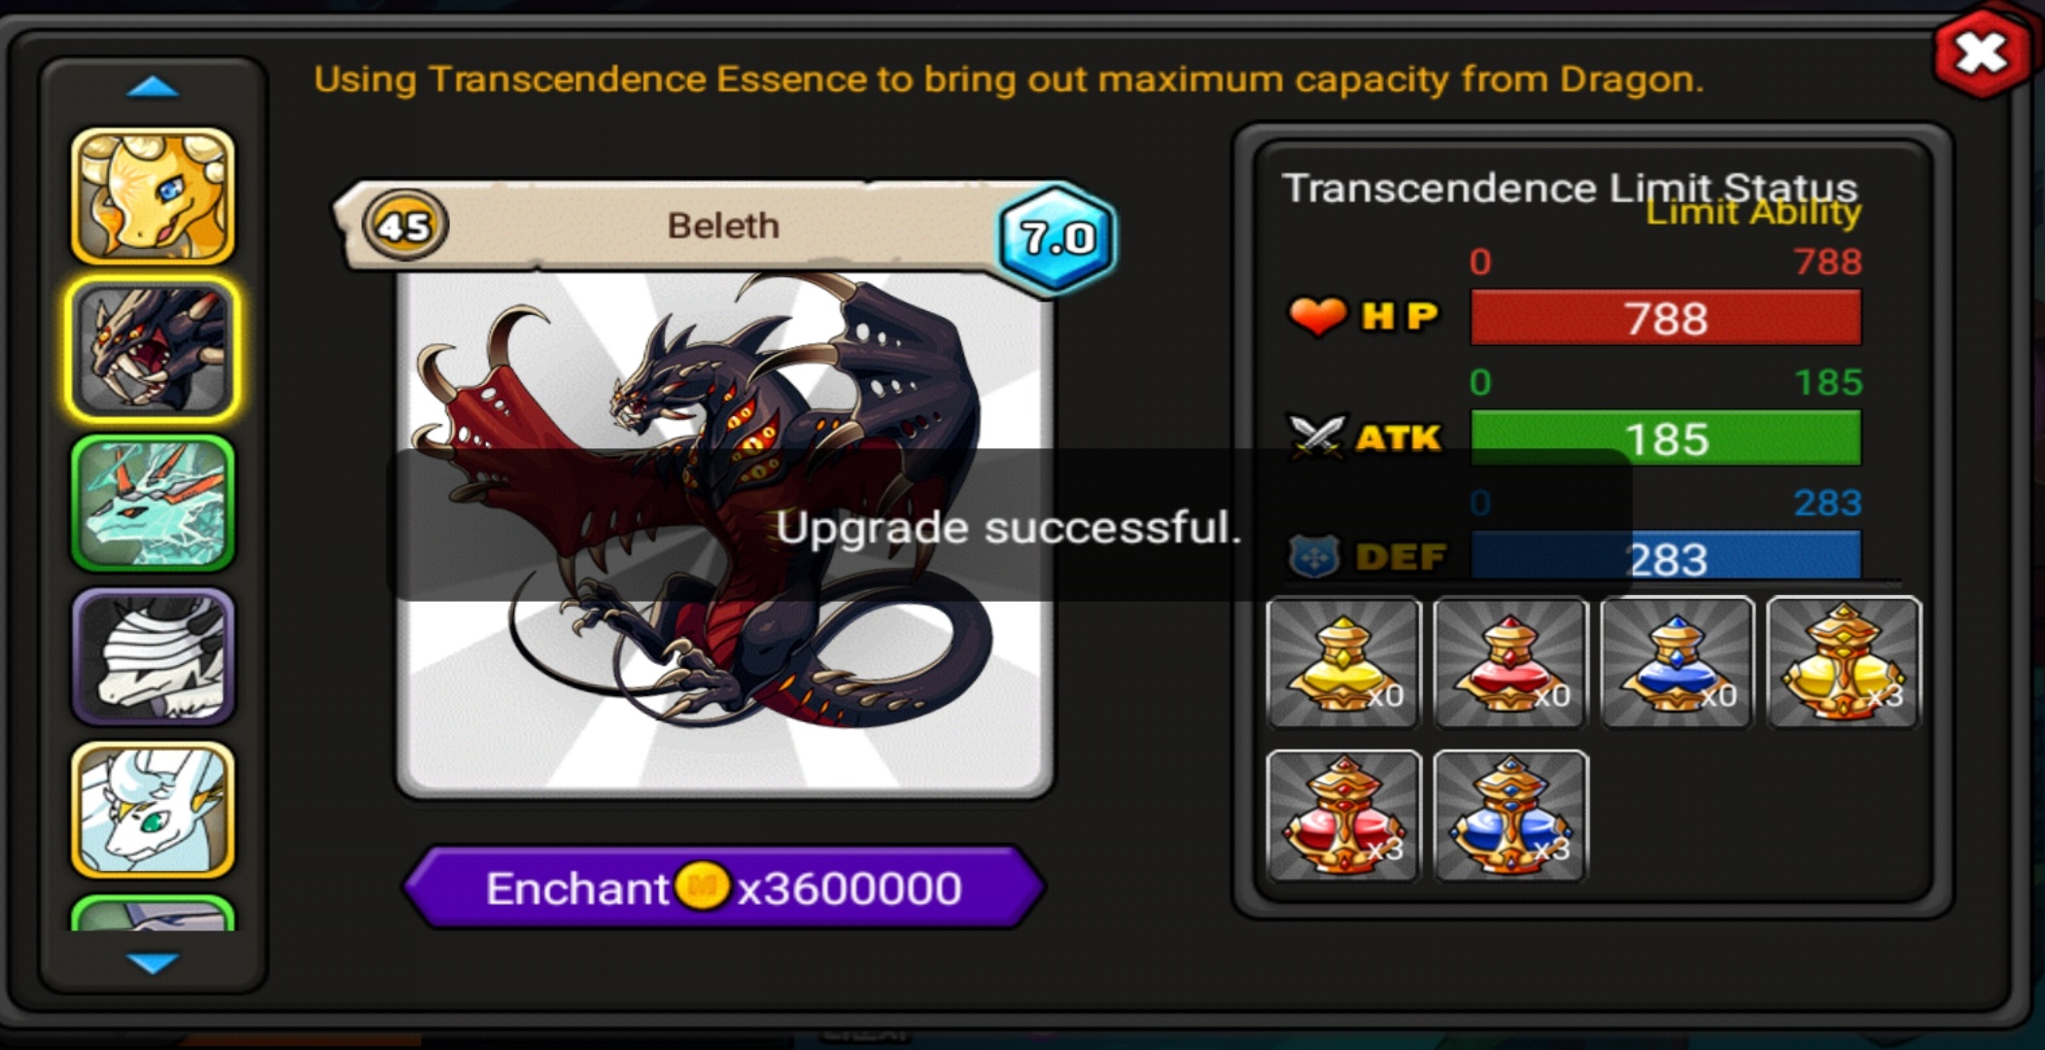Choose the teal ice crystal dragon portrait
The height and width of the screenshot is (1050, 2045).
[153, 504]
